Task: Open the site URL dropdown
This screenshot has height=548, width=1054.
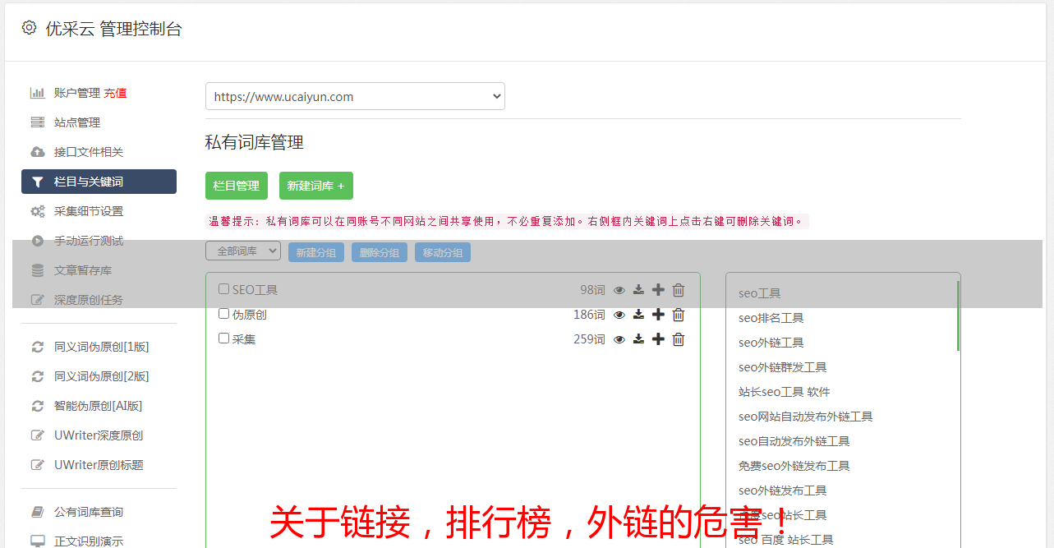Action: point(355,96)
